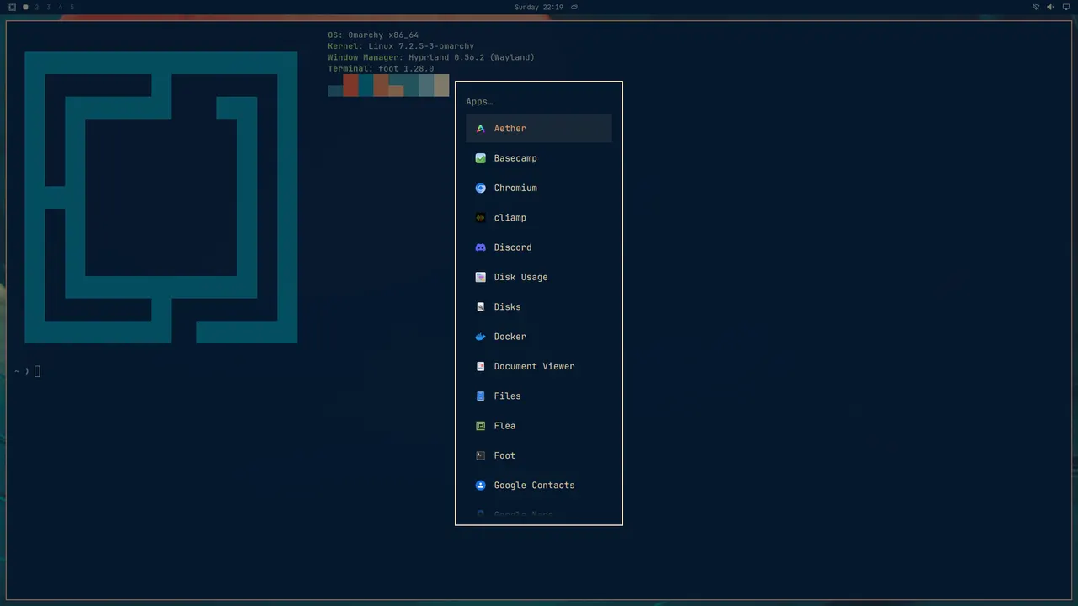Open the Google Contacts entry
Viewport: 1078px width, 606px height.
538,486
